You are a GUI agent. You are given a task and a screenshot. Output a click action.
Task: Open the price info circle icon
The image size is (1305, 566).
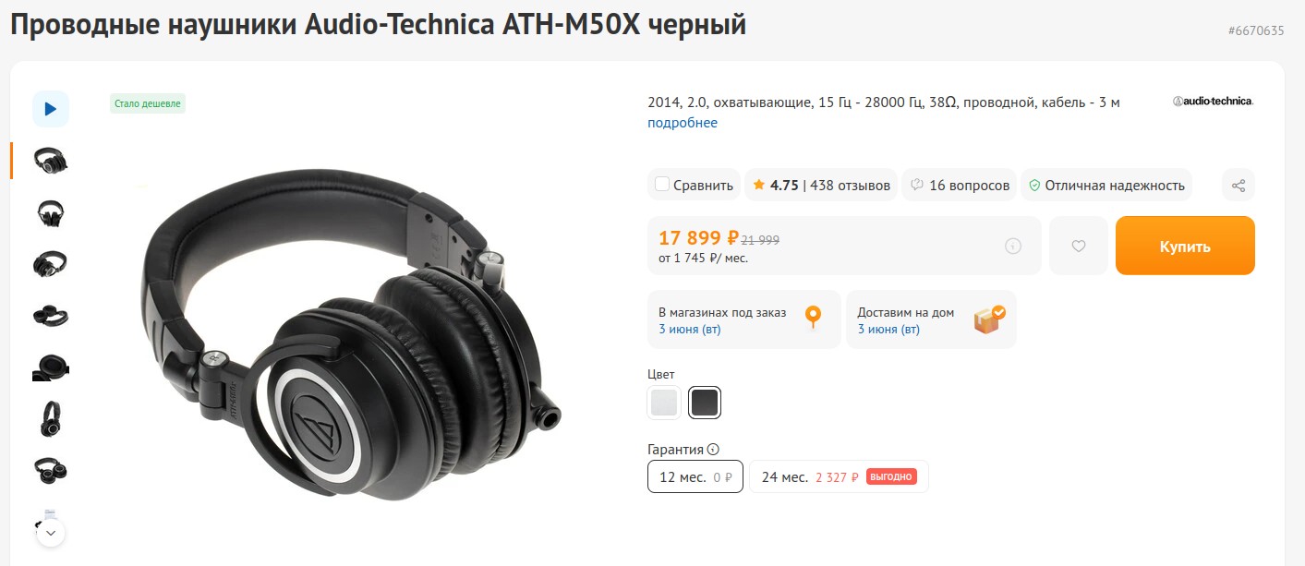click(1013, 246)
